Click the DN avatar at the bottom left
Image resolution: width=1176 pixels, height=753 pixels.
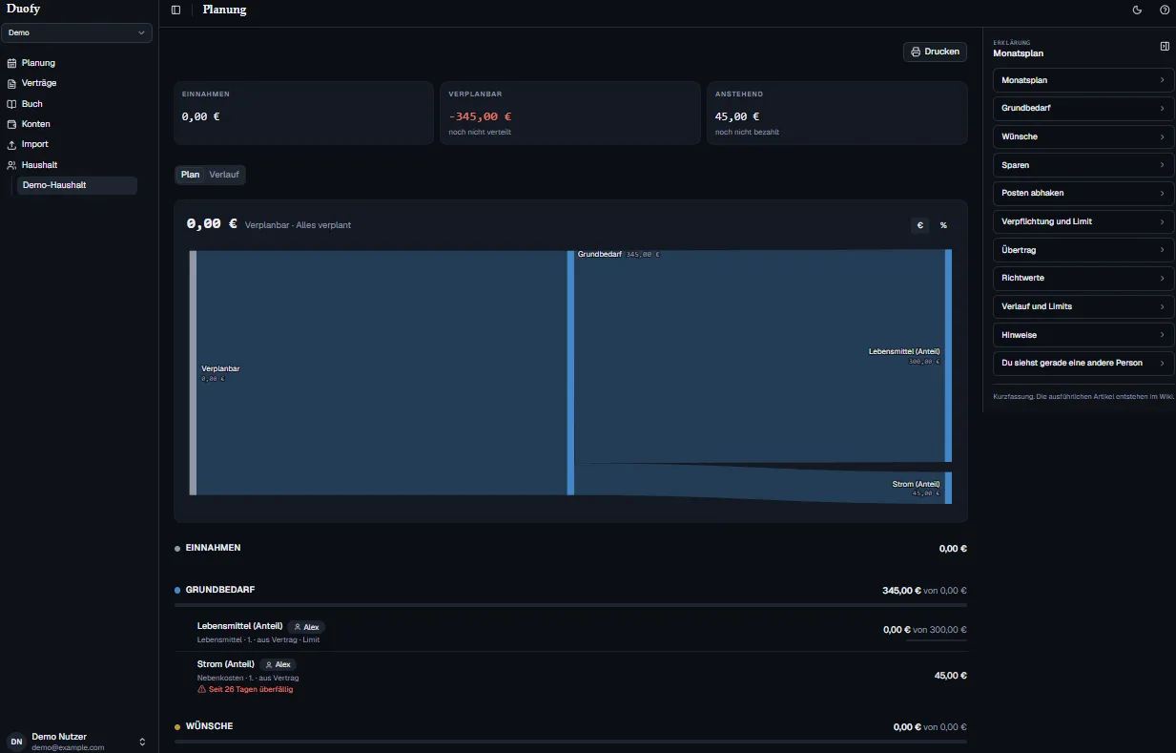(x=17, y=742)
